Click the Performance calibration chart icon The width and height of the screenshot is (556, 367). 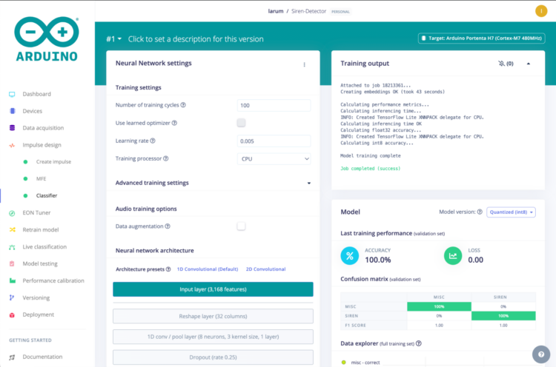click(x=12, y=280)
